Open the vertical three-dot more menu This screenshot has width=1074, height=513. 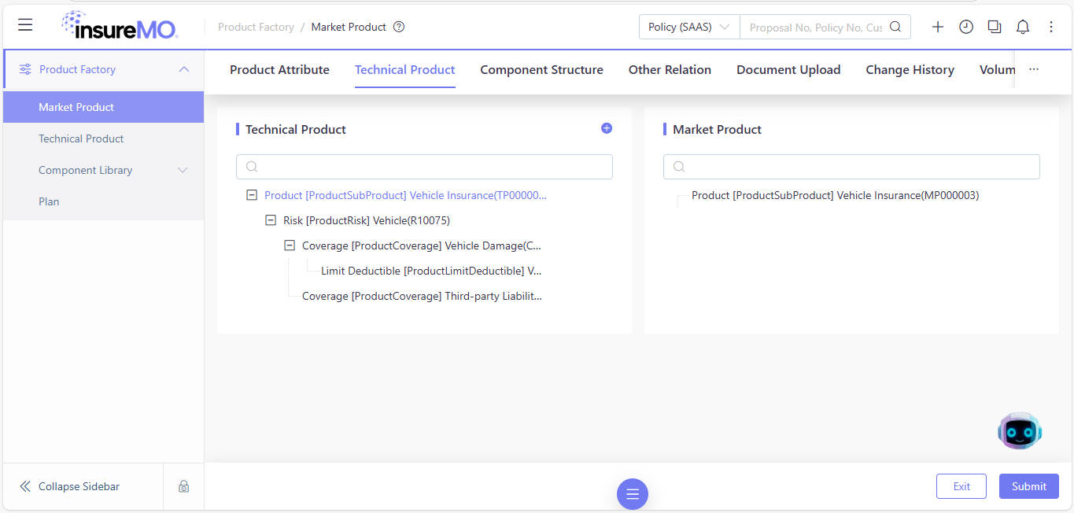(x=1051, y=27)
